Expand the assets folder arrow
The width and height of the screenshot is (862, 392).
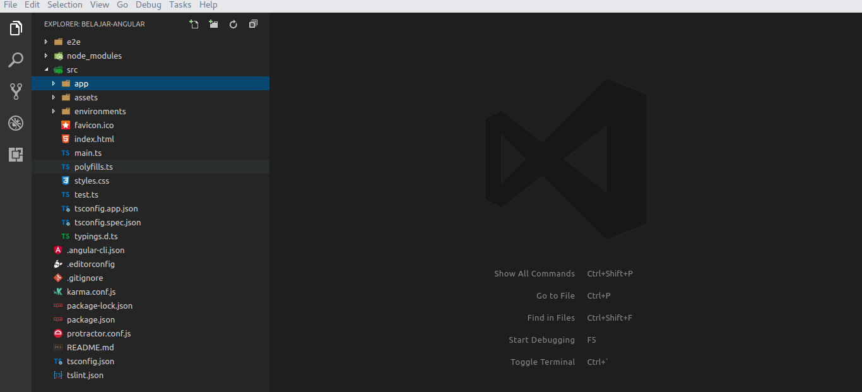click(53, 97)
